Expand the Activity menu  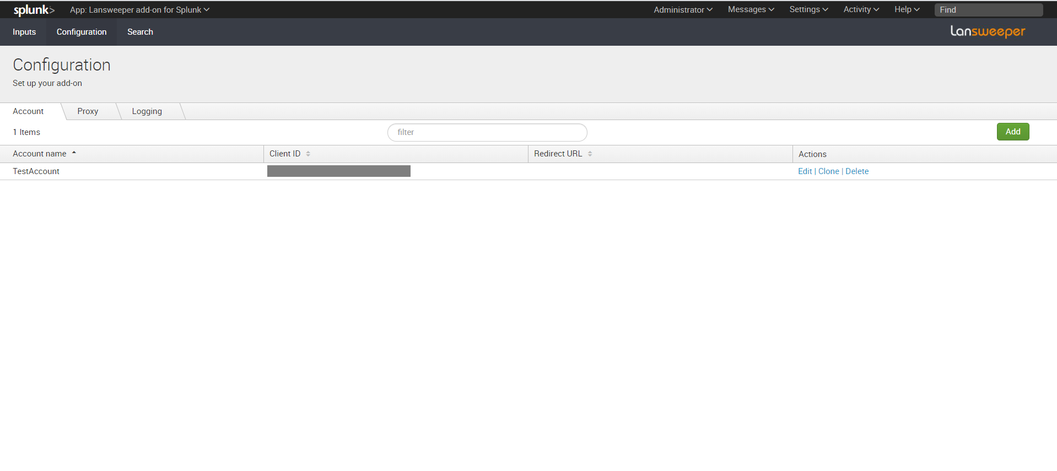click(861, 9)
